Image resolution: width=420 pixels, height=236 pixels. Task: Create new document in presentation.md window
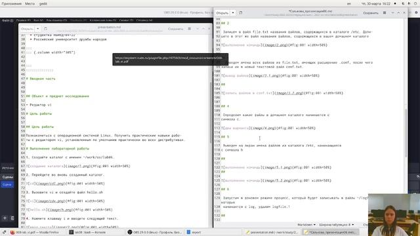pos(45,29)
